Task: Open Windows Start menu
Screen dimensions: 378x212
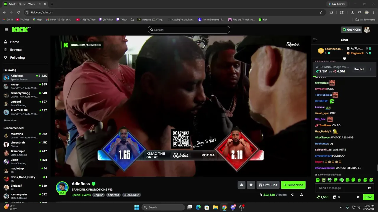Action: 137,207
